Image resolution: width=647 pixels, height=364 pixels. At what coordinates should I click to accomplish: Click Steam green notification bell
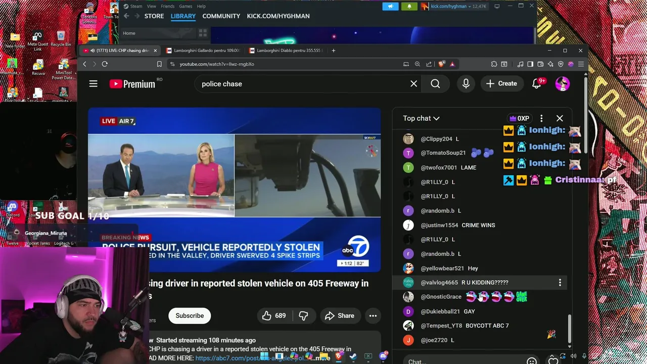pos(409,6)
